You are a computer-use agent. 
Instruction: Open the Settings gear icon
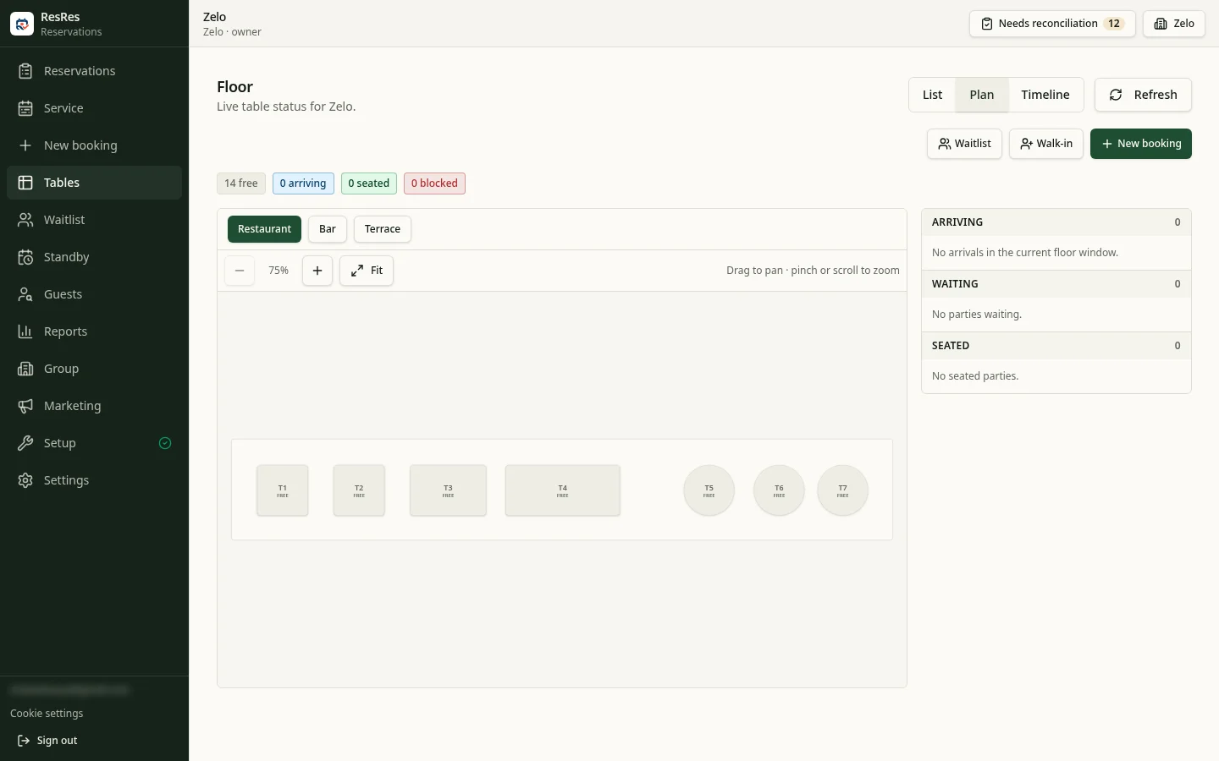click(x=25, y=480)
